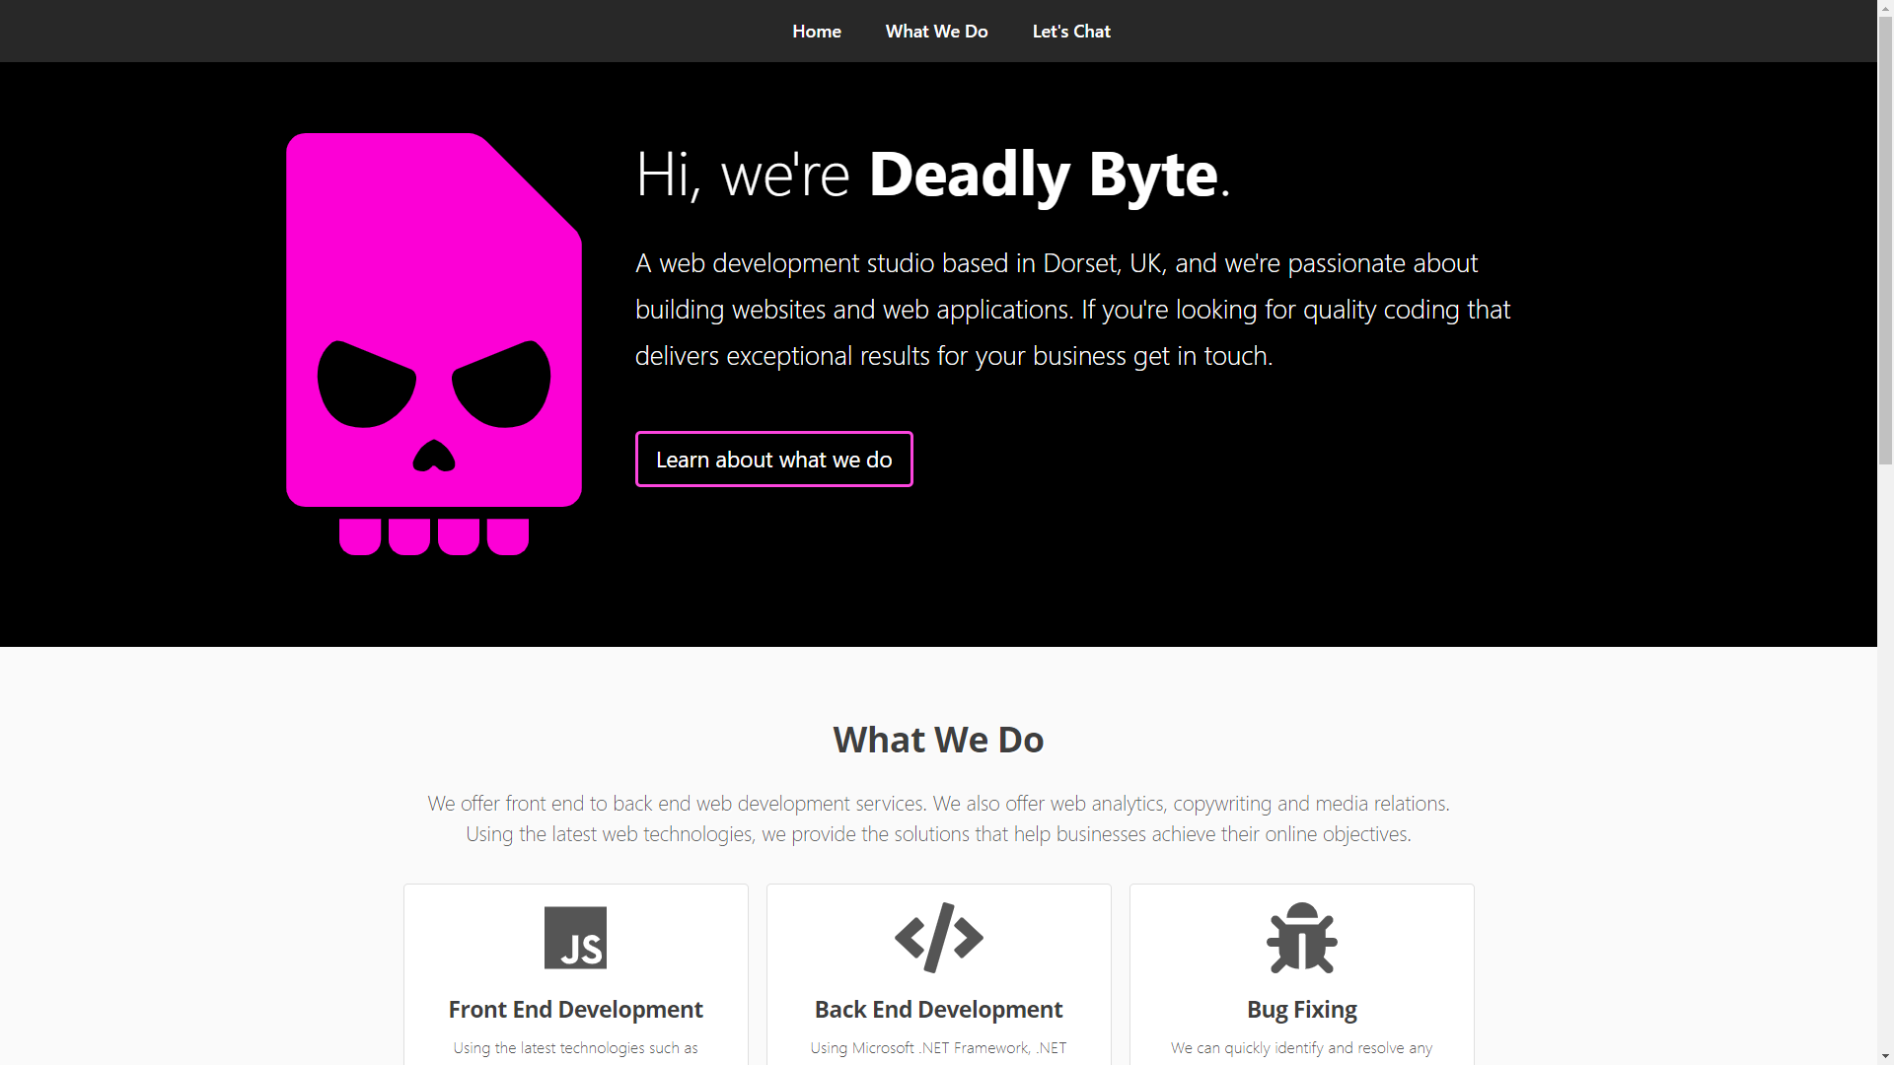Click the scrollbar down arrow
Screen dimensions: 1894x1065
tap(1885, 1056)
